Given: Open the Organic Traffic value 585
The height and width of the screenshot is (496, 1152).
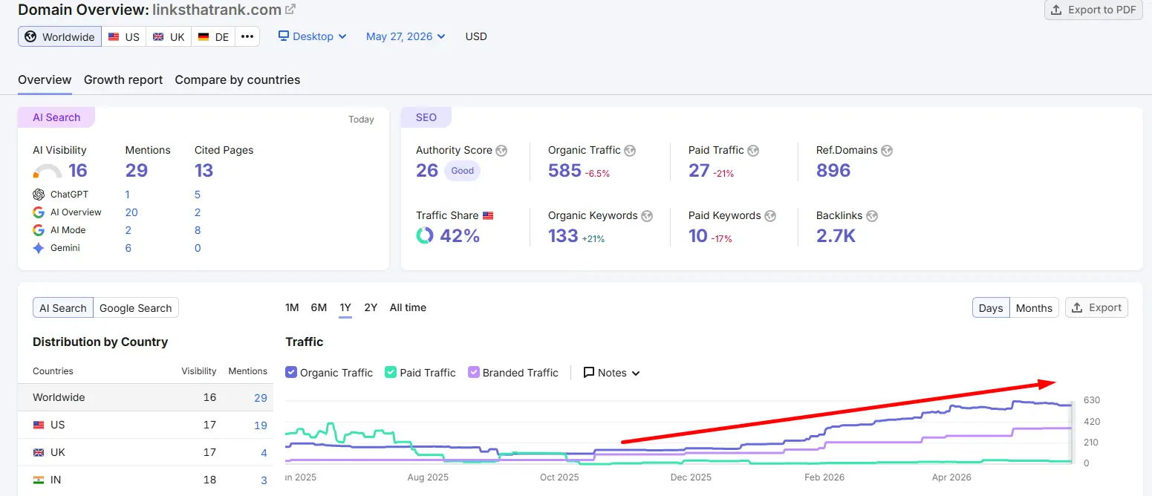Looking at the screenshot, I should click(564, 171).
